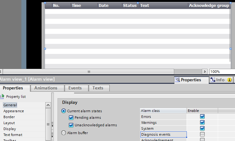The height and width of the screenshot is (141, 235).
Task: Toggle the Unacknowledged alarms checkbox
Action: [x=71, y=125]
